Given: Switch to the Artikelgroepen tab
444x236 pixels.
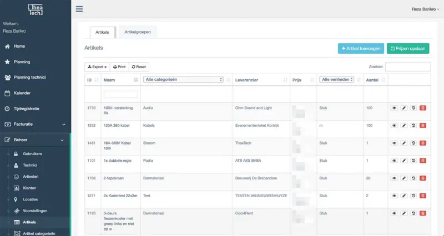Looking at the screenshot, I should [x=138, y=32].
